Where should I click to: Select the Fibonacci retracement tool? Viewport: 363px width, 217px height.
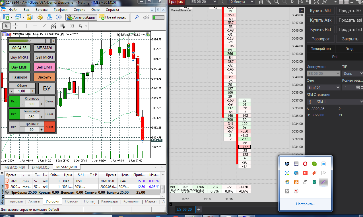click(x=63, y=26)
